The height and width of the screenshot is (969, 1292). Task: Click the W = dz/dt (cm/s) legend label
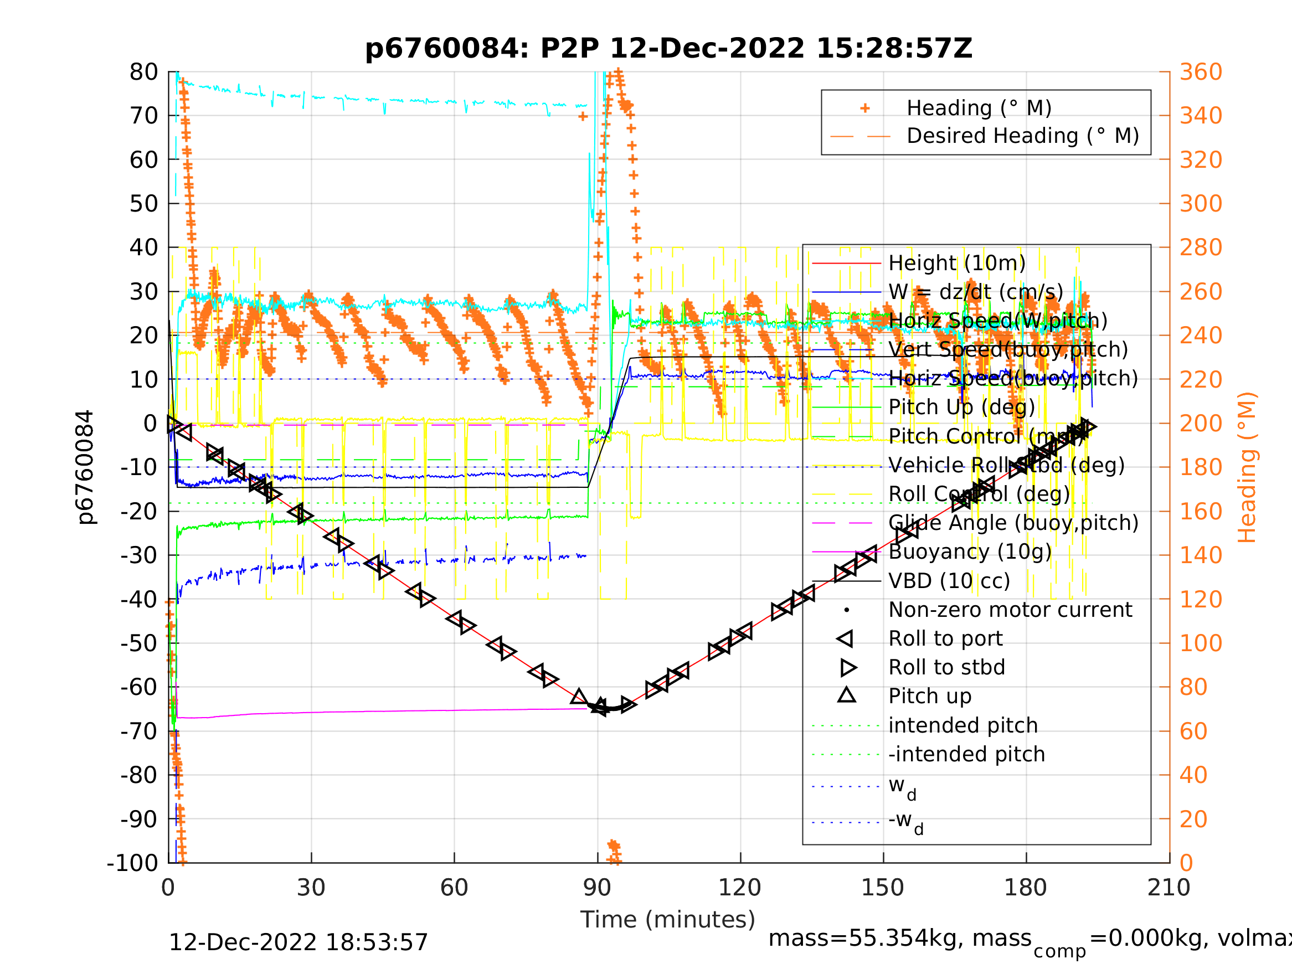975,292
